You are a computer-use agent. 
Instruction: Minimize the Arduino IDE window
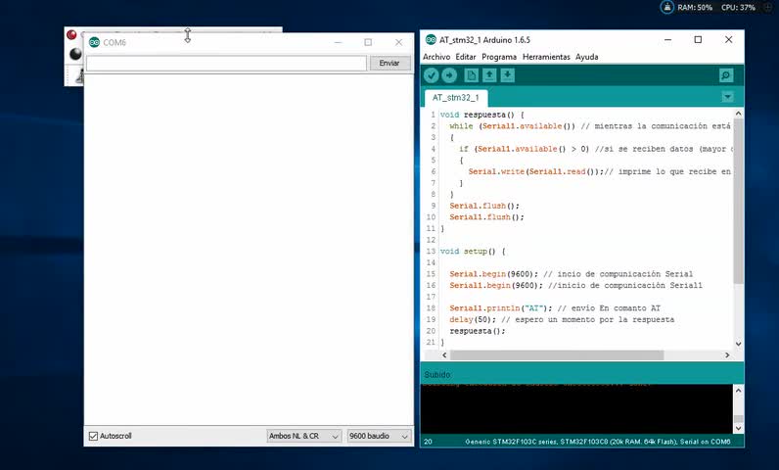click(667, 40)
